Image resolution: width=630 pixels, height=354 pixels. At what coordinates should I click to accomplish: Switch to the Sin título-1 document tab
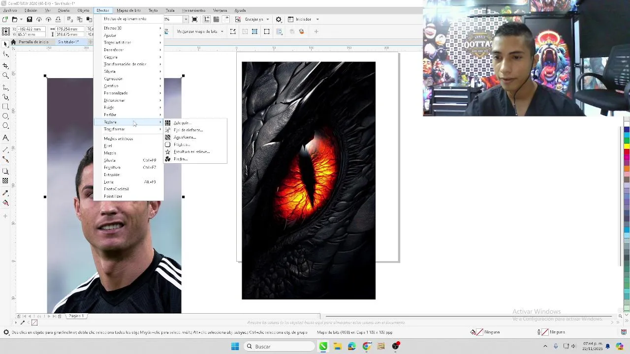[x=68, y=42]
